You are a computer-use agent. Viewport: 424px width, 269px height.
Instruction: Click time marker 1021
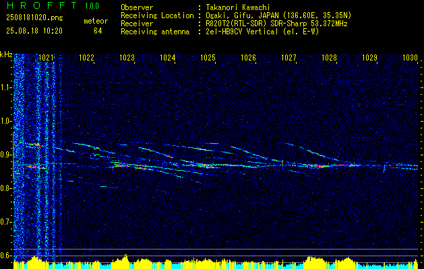[x=46, y=58]
